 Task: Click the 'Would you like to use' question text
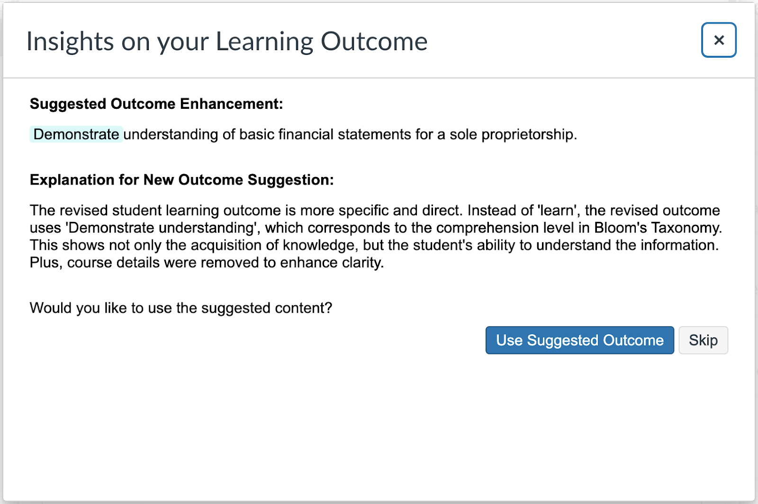click(x=180, y=308)
